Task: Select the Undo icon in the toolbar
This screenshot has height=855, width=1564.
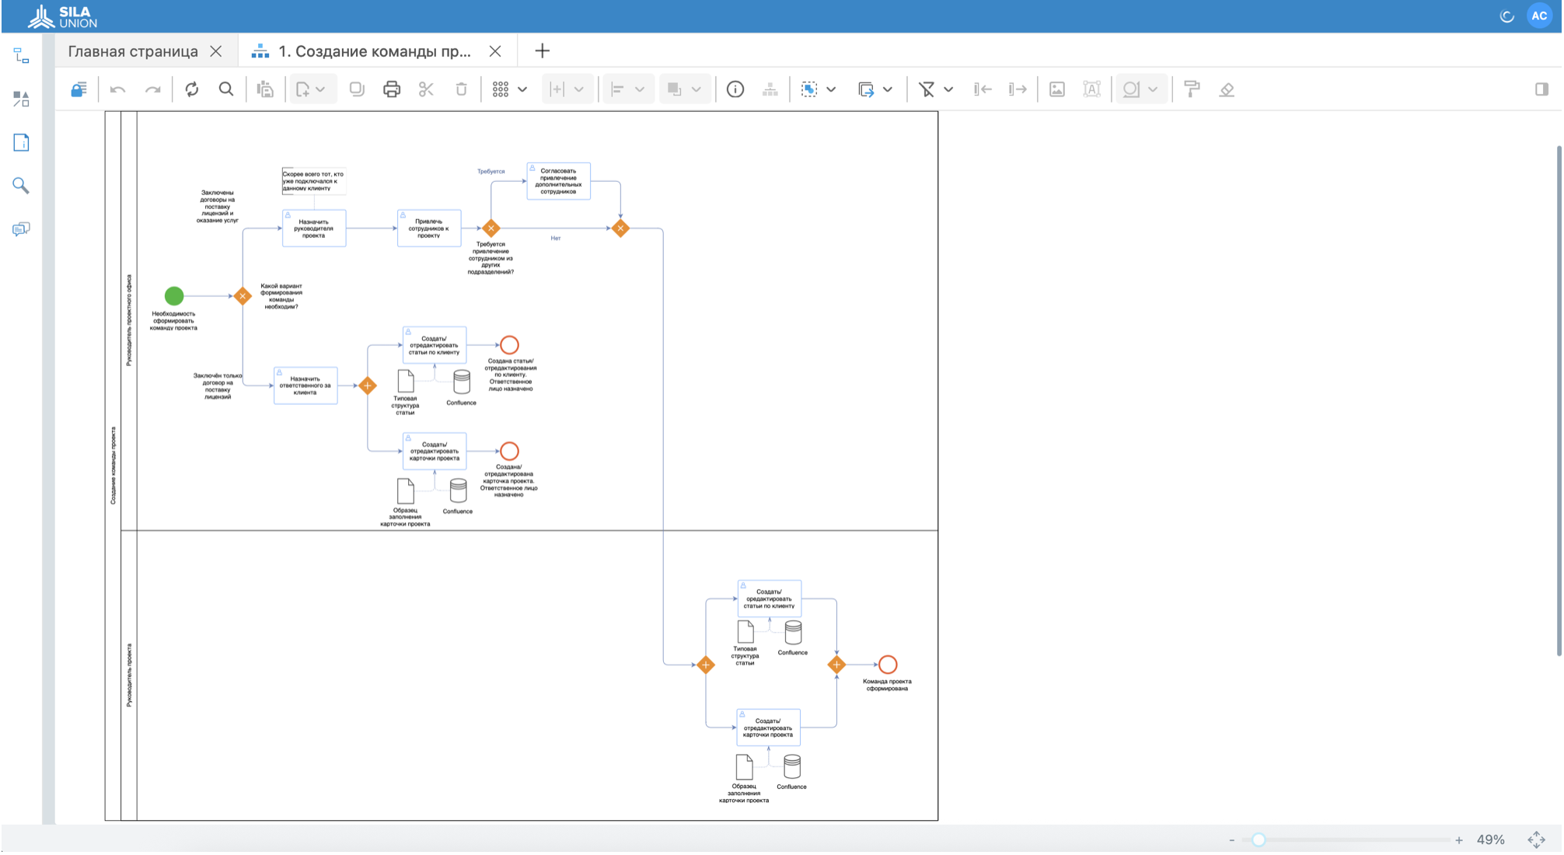Action: [117, 89]
